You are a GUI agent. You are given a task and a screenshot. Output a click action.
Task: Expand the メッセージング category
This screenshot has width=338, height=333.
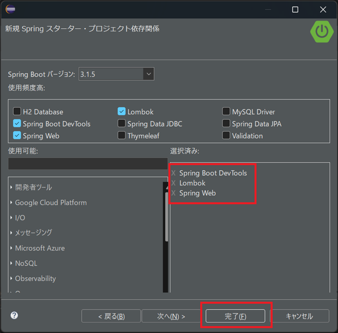[x=11, y=233]
